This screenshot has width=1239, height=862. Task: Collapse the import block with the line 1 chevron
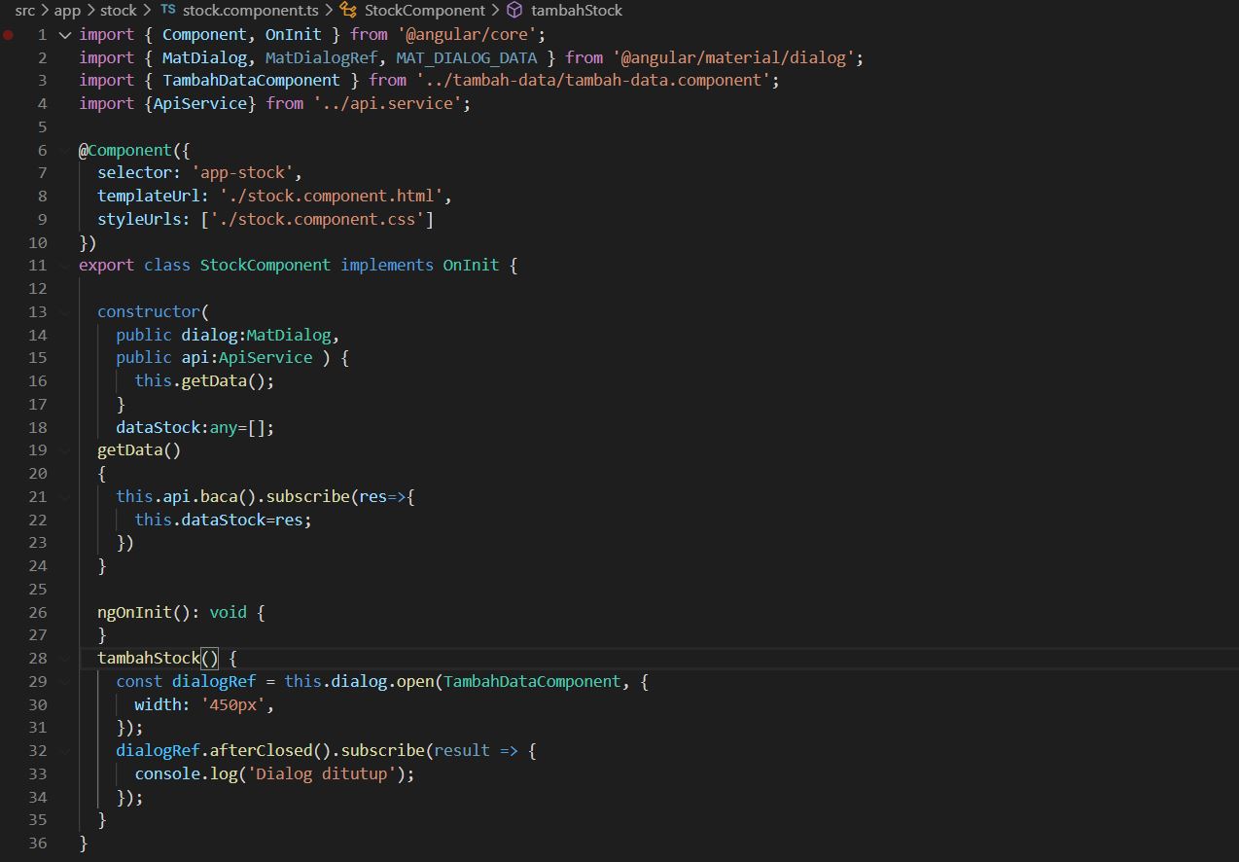(65, 34)
